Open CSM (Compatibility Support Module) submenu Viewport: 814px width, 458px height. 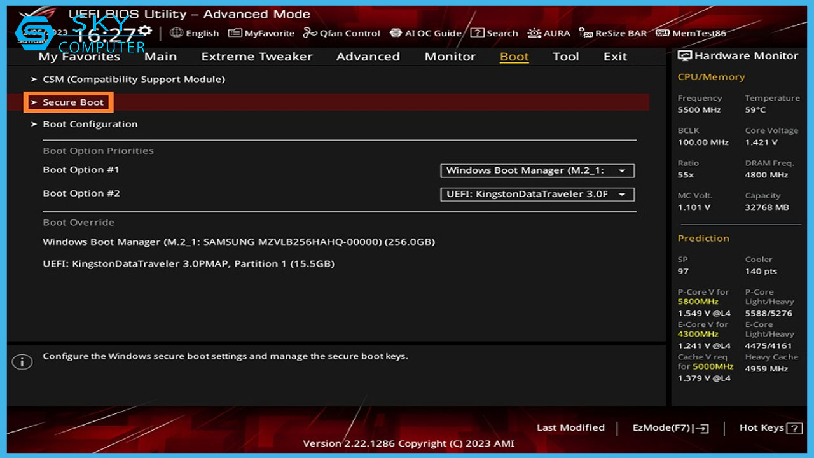(x=134, y=80)
